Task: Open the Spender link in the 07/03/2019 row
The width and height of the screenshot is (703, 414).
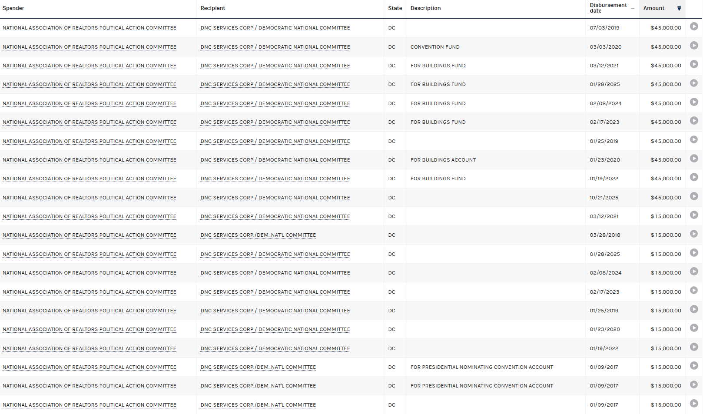Action: click(90, 28)
